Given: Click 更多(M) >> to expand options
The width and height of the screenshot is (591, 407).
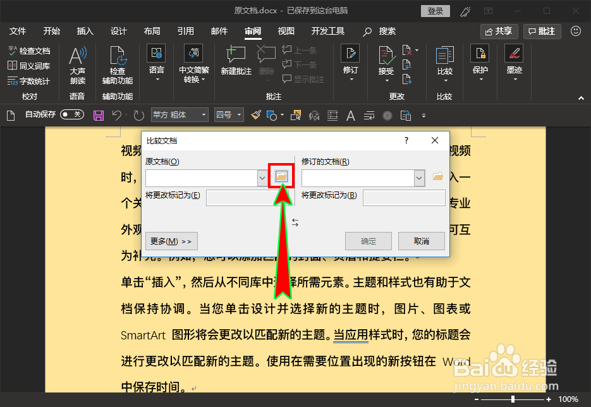Looking at the screenshot, I should [x=170, y=241].
